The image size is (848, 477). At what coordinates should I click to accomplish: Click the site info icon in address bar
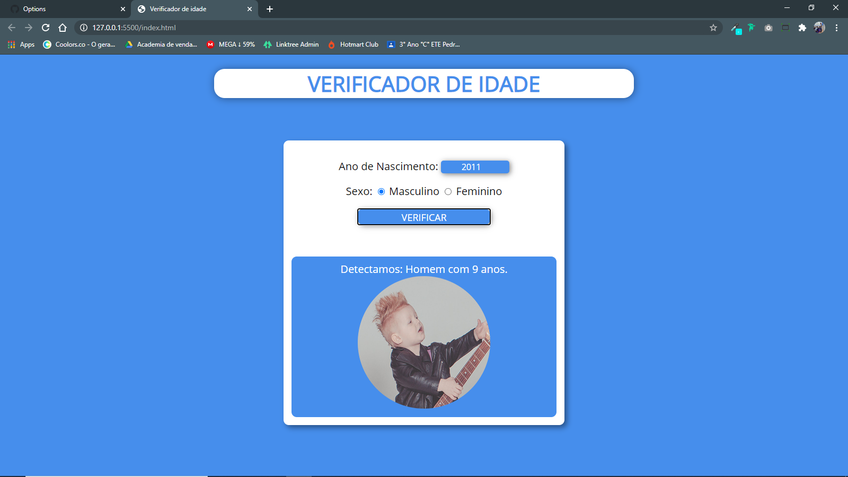83,28
